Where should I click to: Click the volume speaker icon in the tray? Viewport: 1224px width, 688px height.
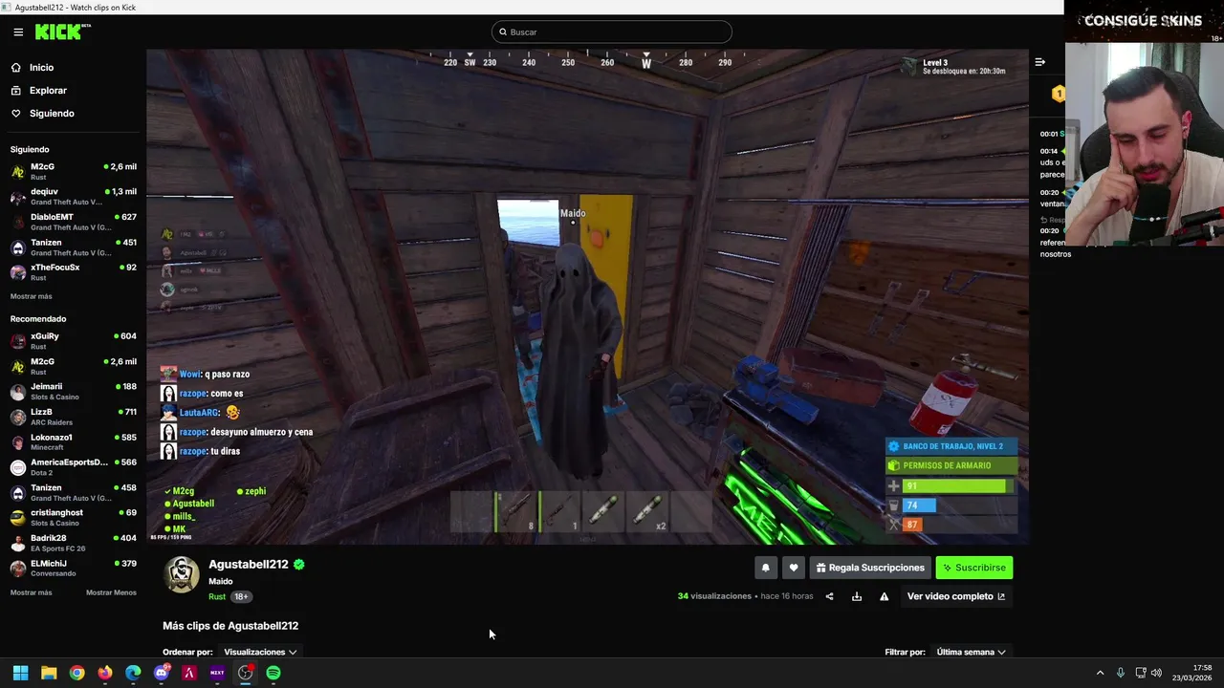(1156, 673)
